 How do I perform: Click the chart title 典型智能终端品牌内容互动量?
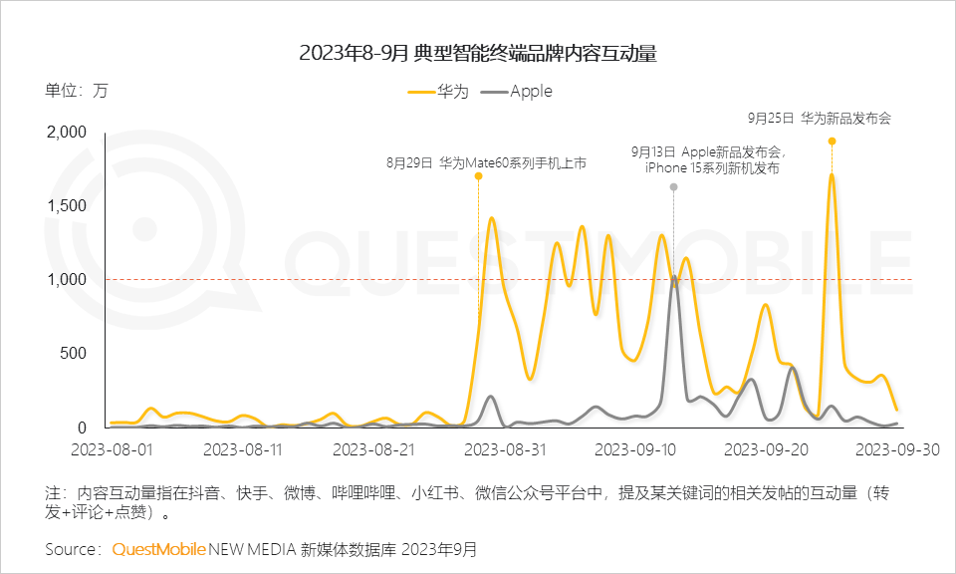click(x=477, y=54)
